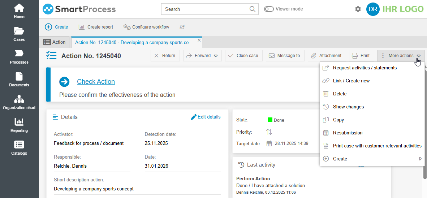Viewport: 427px width, 198px height.
Task: Click the refresh icon in toolbar
Action: pyautogui.click(x=182, y=27)
